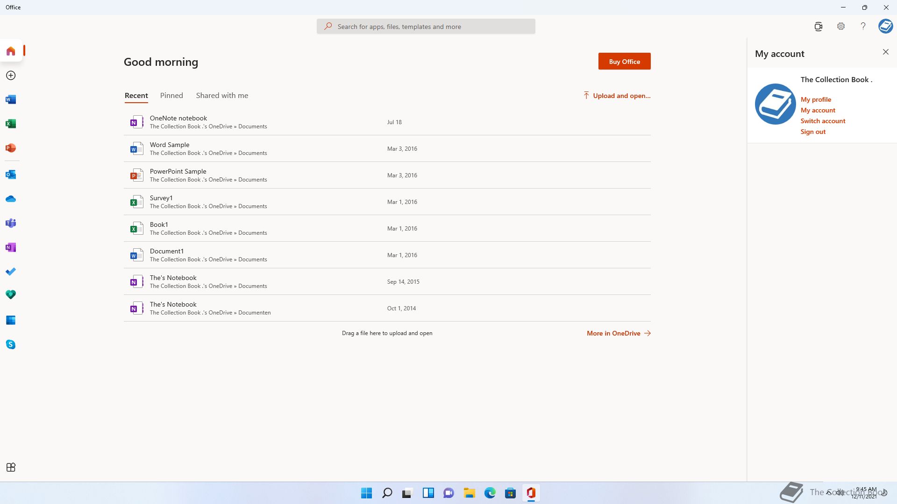Click the Buy Office button
The height and width of the screenshot is (504, 897).
[624, 61]
